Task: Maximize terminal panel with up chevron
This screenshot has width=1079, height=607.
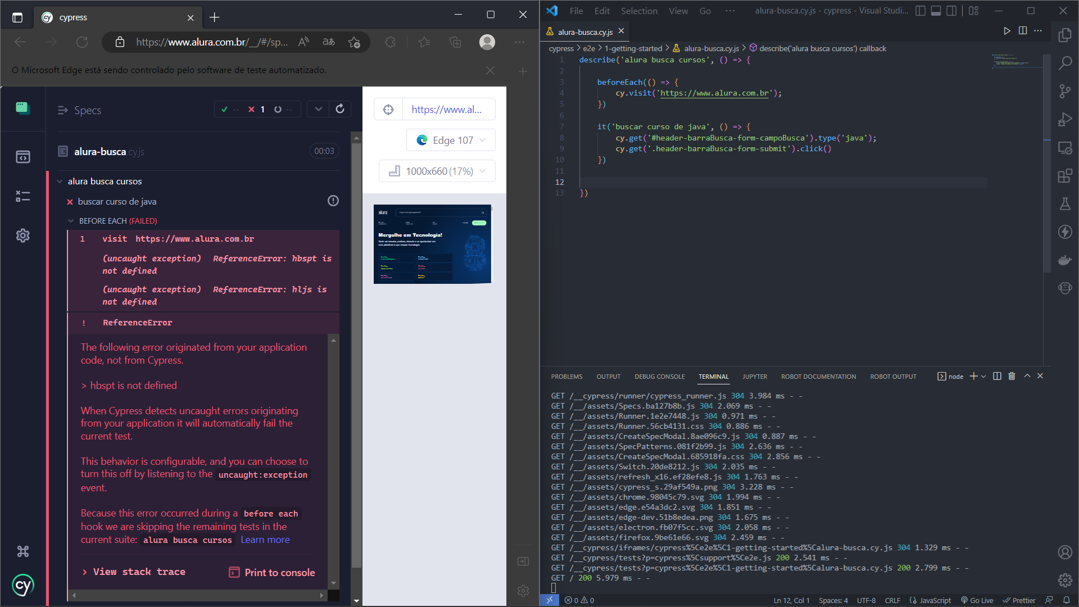Action: pos(1027,376)
